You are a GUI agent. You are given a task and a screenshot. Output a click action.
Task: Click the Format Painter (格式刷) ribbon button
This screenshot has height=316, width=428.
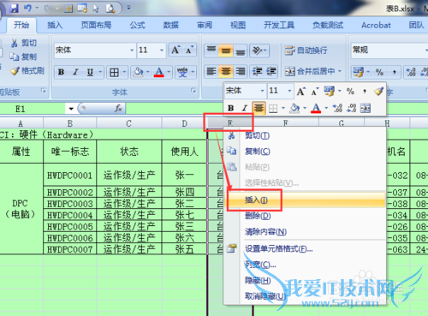click(x=27, y=71)
